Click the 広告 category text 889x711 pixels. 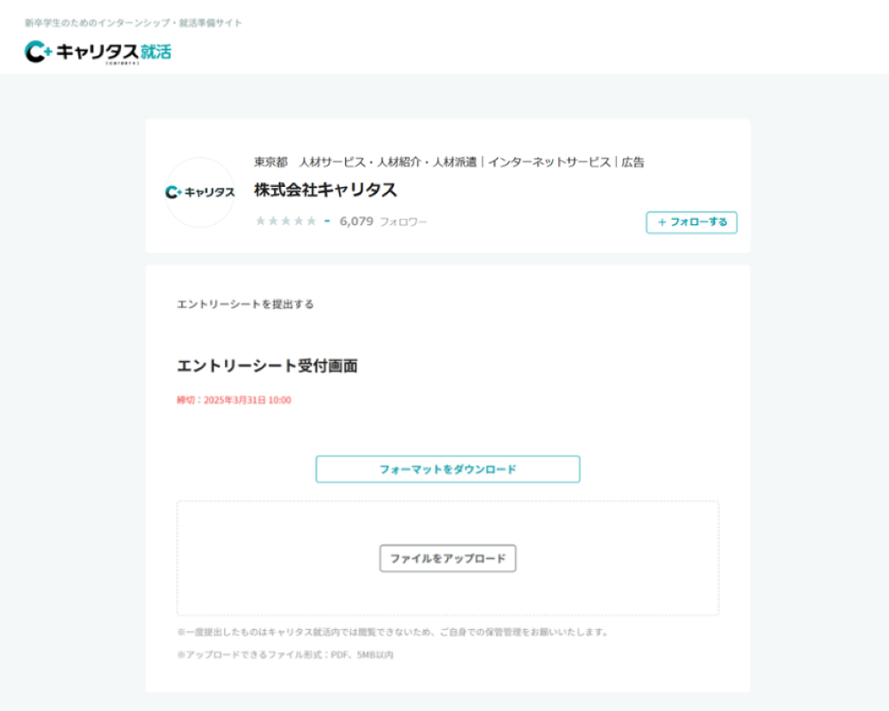pos(633,162)
